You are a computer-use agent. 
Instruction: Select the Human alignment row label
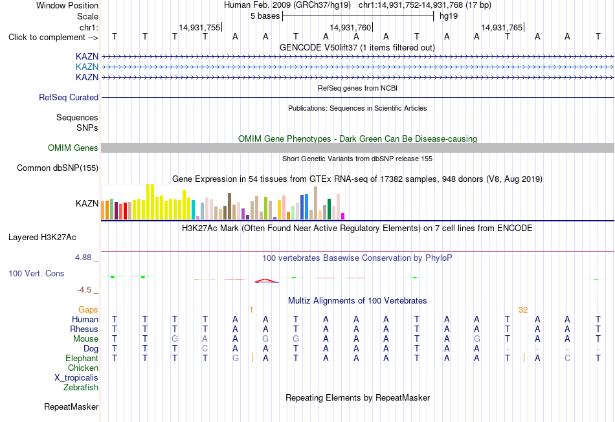pyautogui.click(x=85, y=320)
